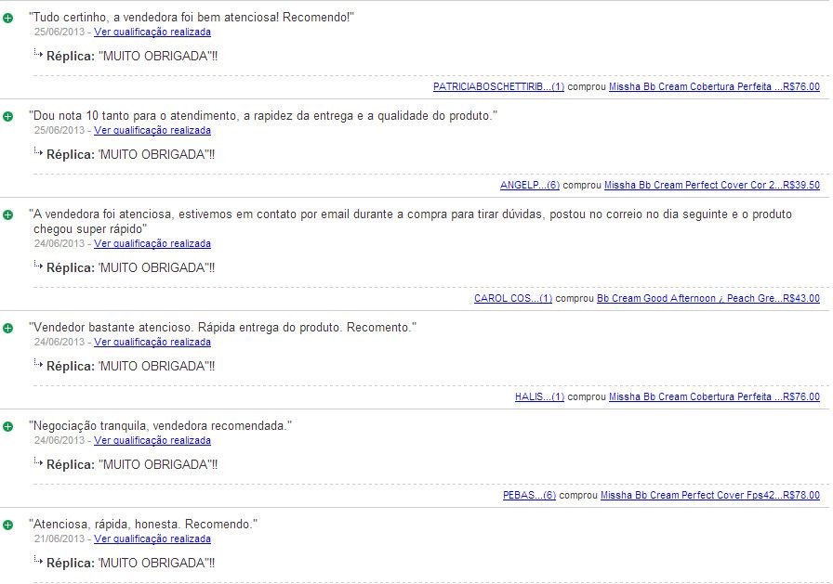Click date 24/06/2013 under "Vendedor bastante atencioso" review

(59, 342)
